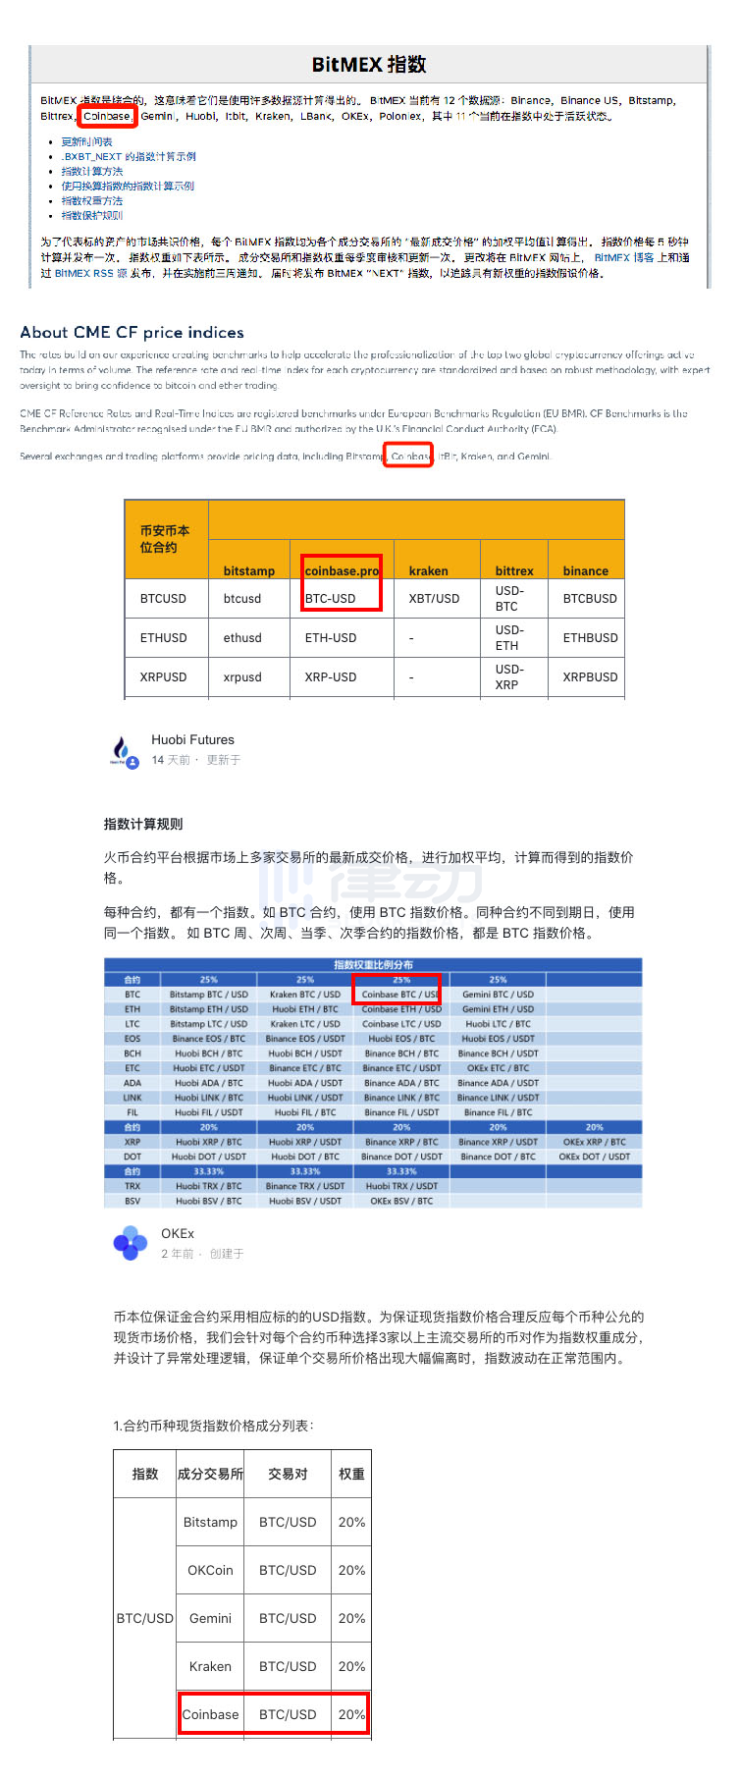Open the .BXBT_NEXT 的指数计算示例 link
This screenshot has width=741, height=1780.
[x=128, y=156]
